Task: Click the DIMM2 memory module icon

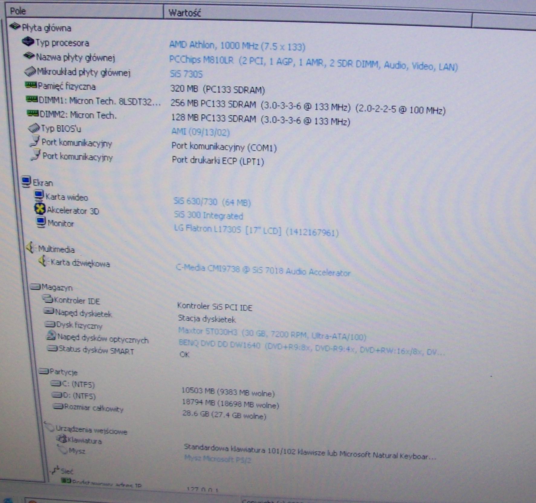Action: pos(33,114)
